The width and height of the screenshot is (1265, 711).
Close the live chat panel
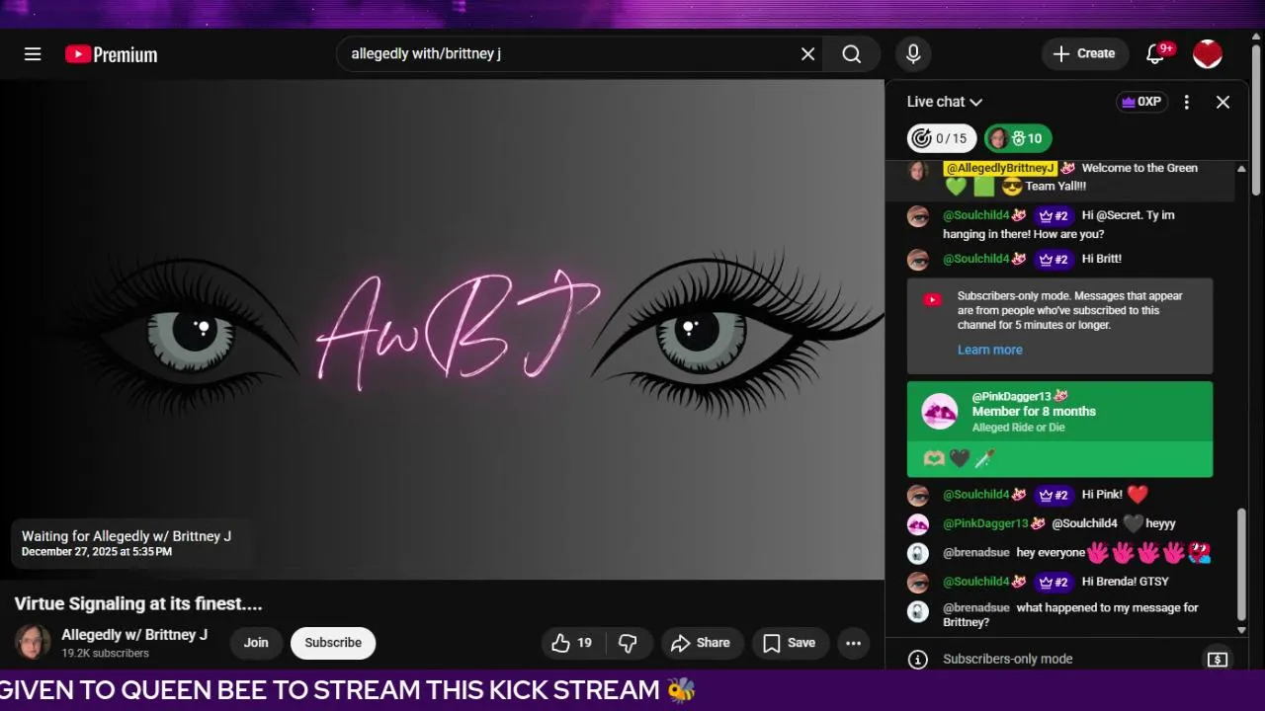tap(1223, 102)
